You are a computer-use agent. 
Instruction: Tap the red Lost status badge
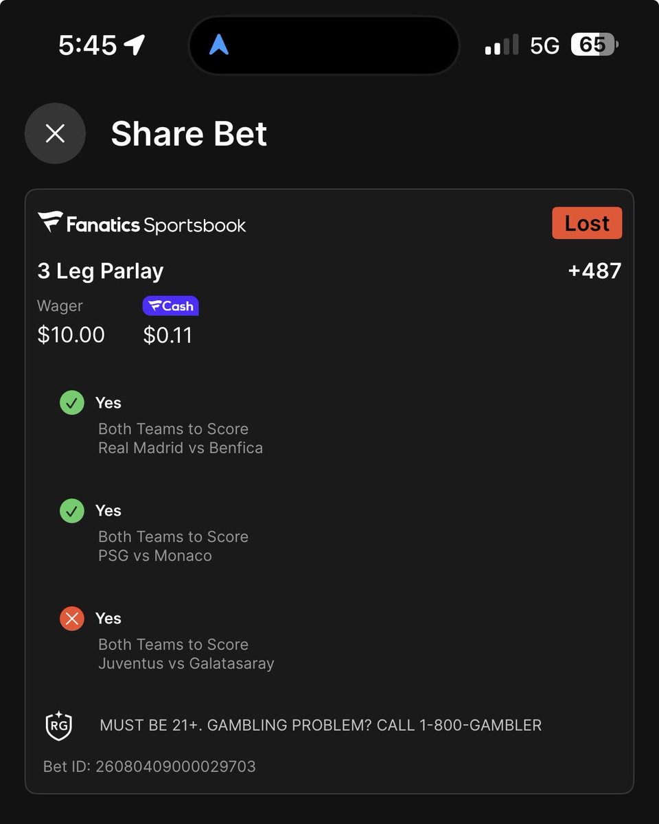587,223
